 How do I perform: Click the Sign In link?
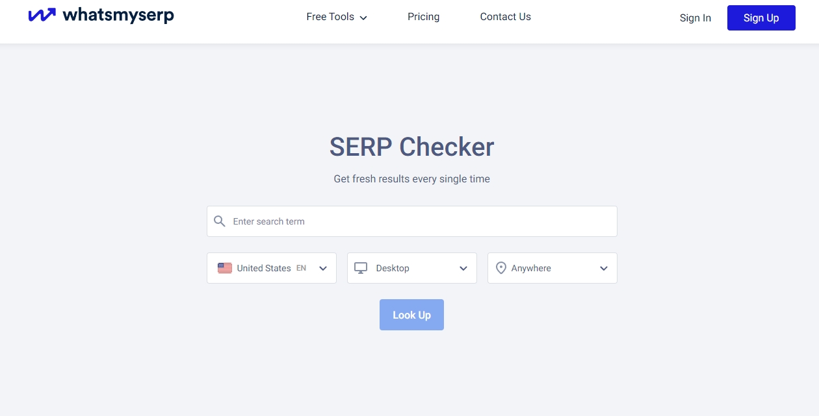[695, 18]
